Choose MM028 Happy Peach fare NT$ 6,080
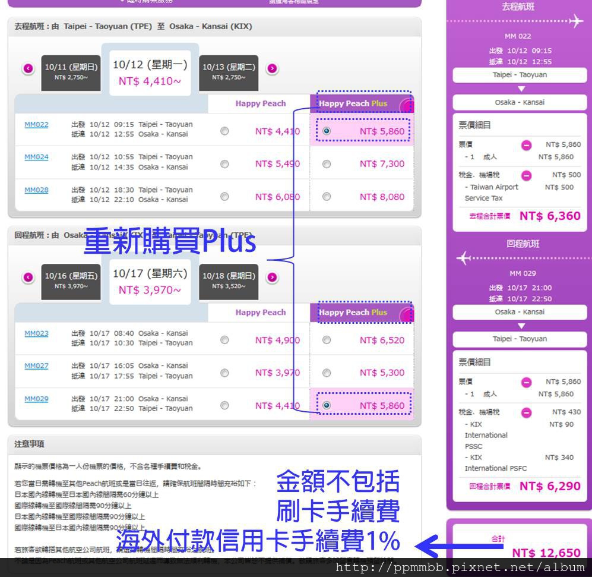This screenshot has width=592, height=577. [224, 197]
